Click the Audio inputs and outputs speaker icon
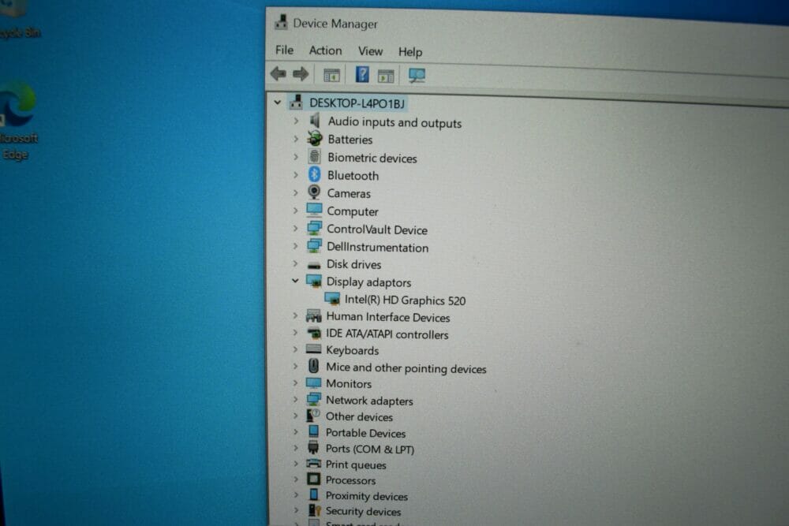 (x=315, y=121)
